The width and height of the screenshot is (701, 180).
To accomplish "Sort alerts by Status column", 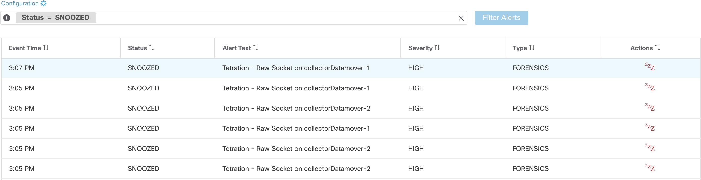I will 152,48.
